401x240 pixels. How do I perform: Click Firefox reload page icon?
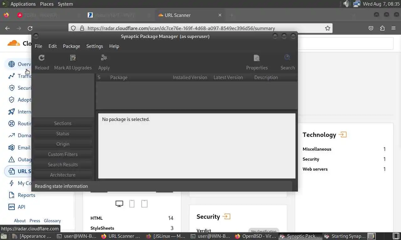tap(30, 28)
